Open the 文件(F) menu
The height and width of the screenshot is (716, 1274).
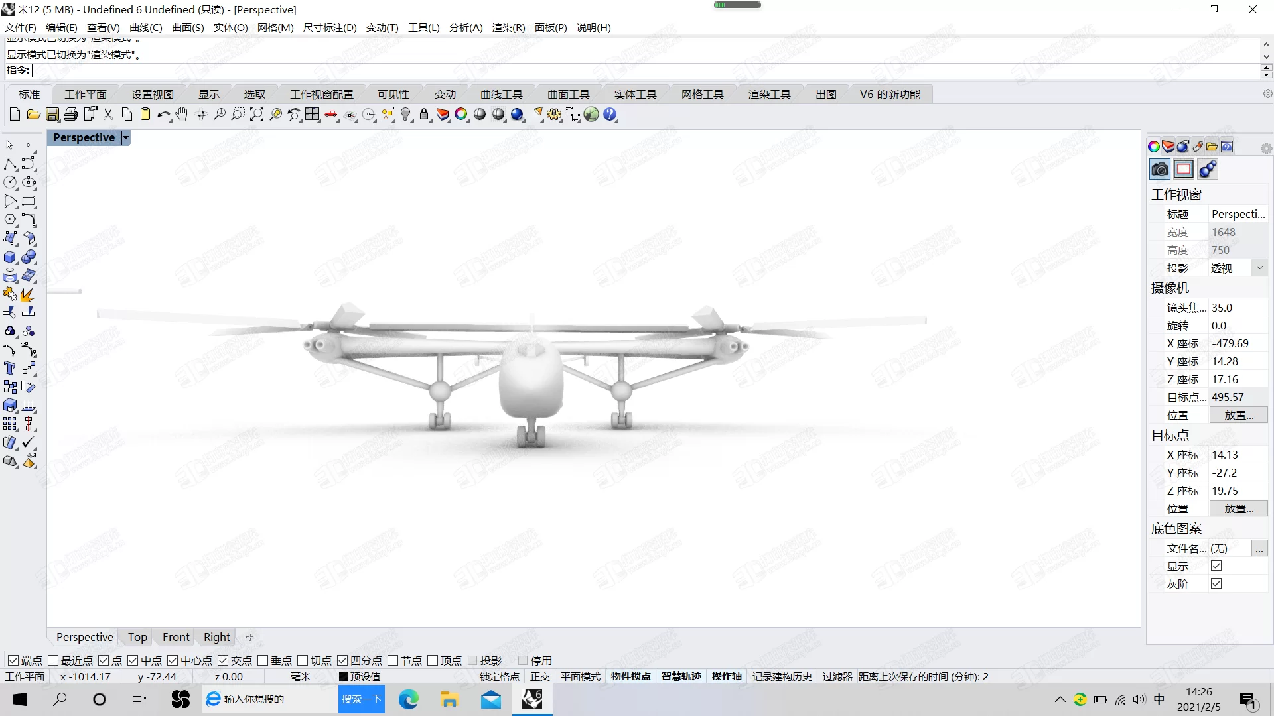click(x=21, y=27)
